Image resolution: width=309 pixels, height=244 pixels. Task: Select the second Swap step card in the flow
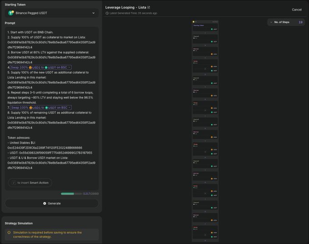click(x=205, y=107)
